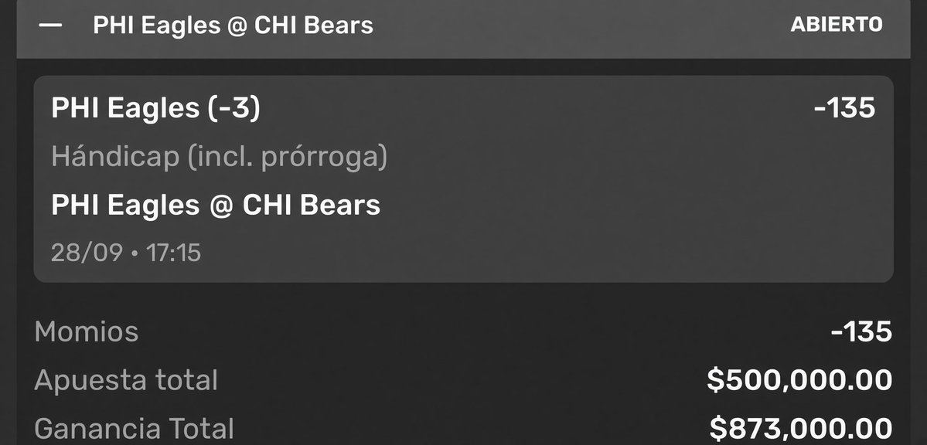Click the gray header bar background

pyautogui.click(x=579, y=25)
